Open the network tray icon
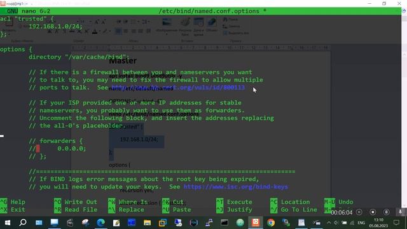The height and width of the screenshot is (229, 407). (352, 223)
